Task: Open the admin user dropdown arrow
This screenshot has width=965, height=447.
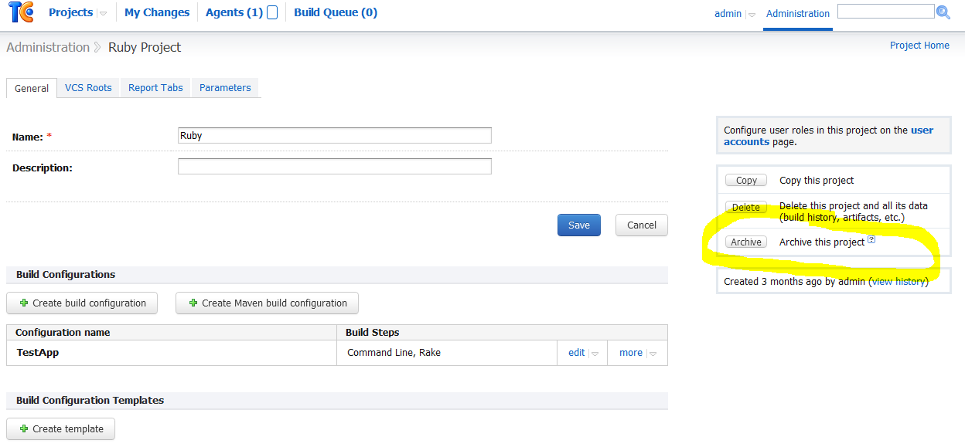Action: tap(752, 15)
